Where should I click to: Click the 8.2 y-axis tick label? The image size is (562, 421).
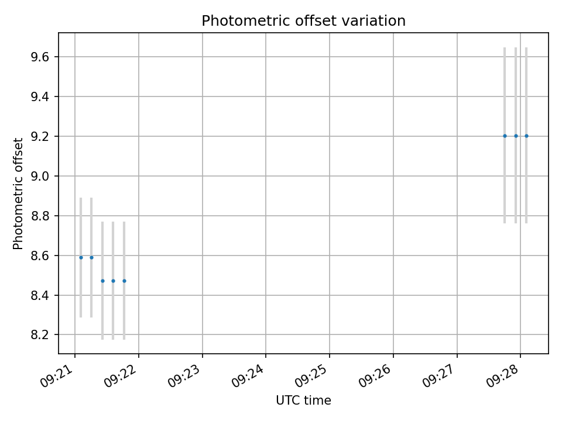pyautogui.click(x=40, y=335)
